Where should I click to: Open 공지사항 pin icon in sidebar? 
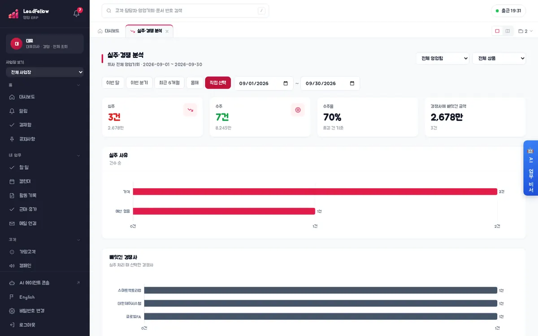(12, 139)
